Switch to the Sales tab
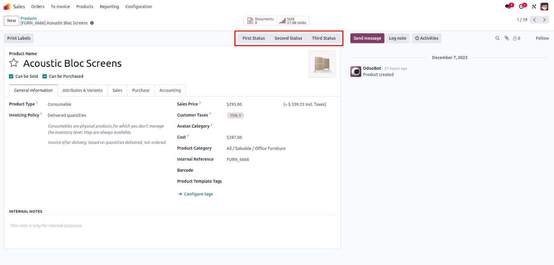 click(117, 90)
